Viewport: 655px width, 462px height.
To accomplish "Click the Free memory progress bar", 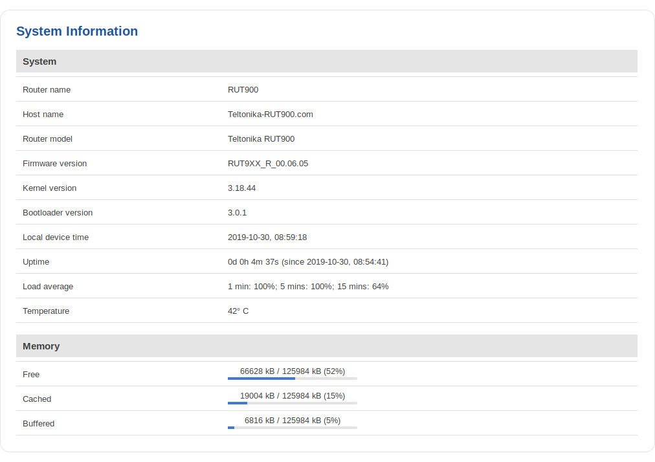I will [x=292, y=379].
